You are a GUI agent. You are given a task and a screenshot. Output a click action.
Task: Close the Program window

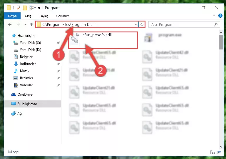(217, 8)
